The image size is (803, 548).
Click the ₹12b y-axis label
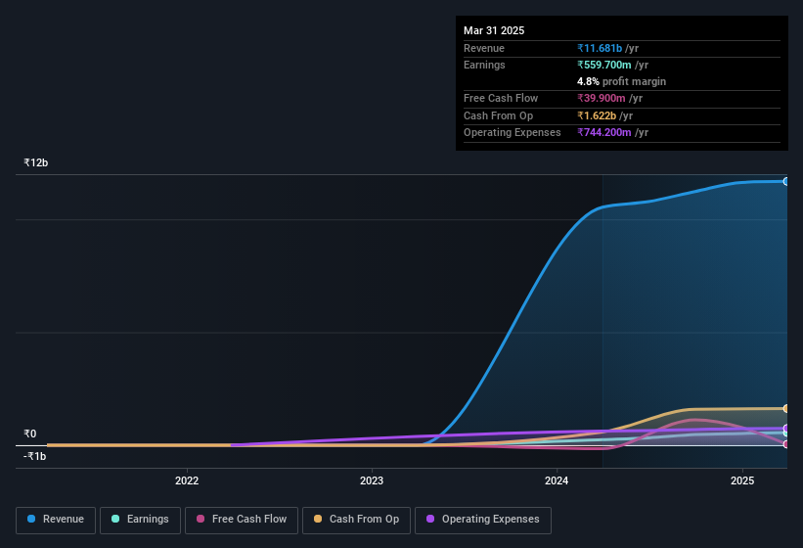pyautogui.click(x=36, y=162)
